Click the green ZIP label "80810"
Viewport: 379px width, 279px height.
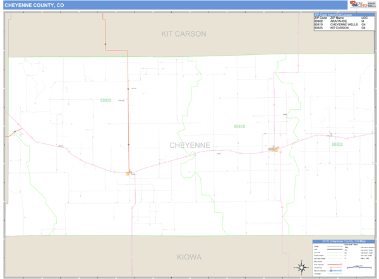pyautogui.click(x=239, y=127)
